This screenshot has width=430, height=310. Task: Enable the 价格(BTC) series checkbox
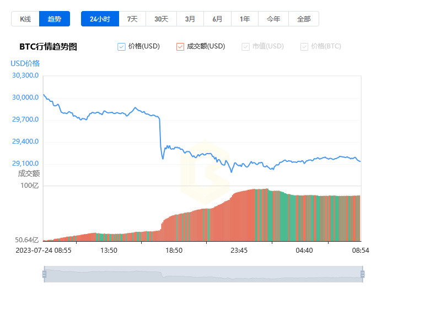304,47
